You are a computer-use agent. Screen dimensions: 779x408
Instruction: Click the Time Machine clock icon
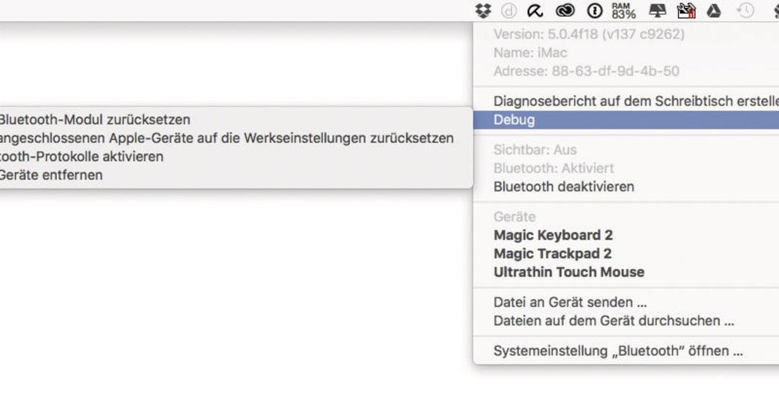(x=747, y=10)
